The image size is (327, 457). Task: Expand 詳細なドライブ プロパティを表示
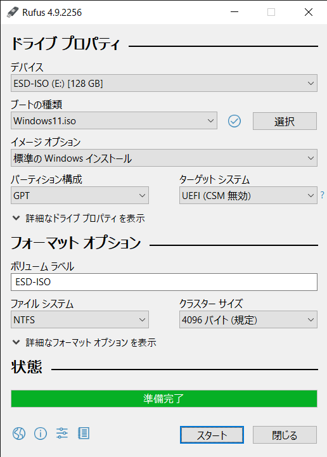tap(79, 218)
